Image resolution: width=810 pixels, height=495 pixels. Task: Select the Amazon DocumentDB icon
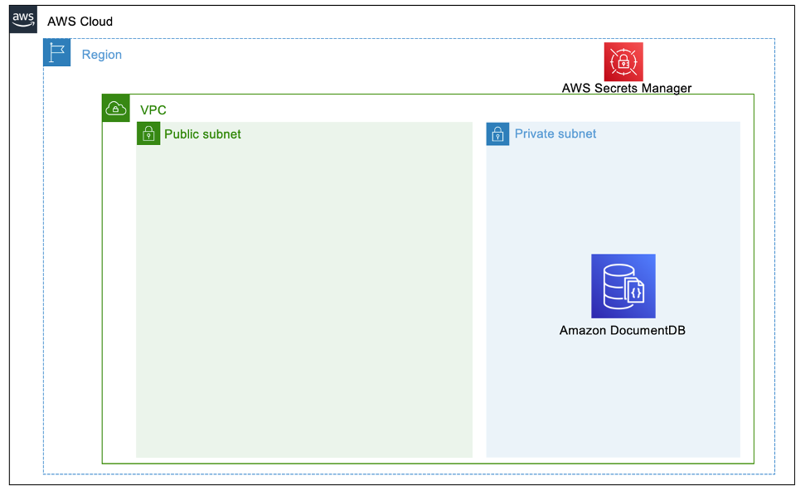coord(623,286)
